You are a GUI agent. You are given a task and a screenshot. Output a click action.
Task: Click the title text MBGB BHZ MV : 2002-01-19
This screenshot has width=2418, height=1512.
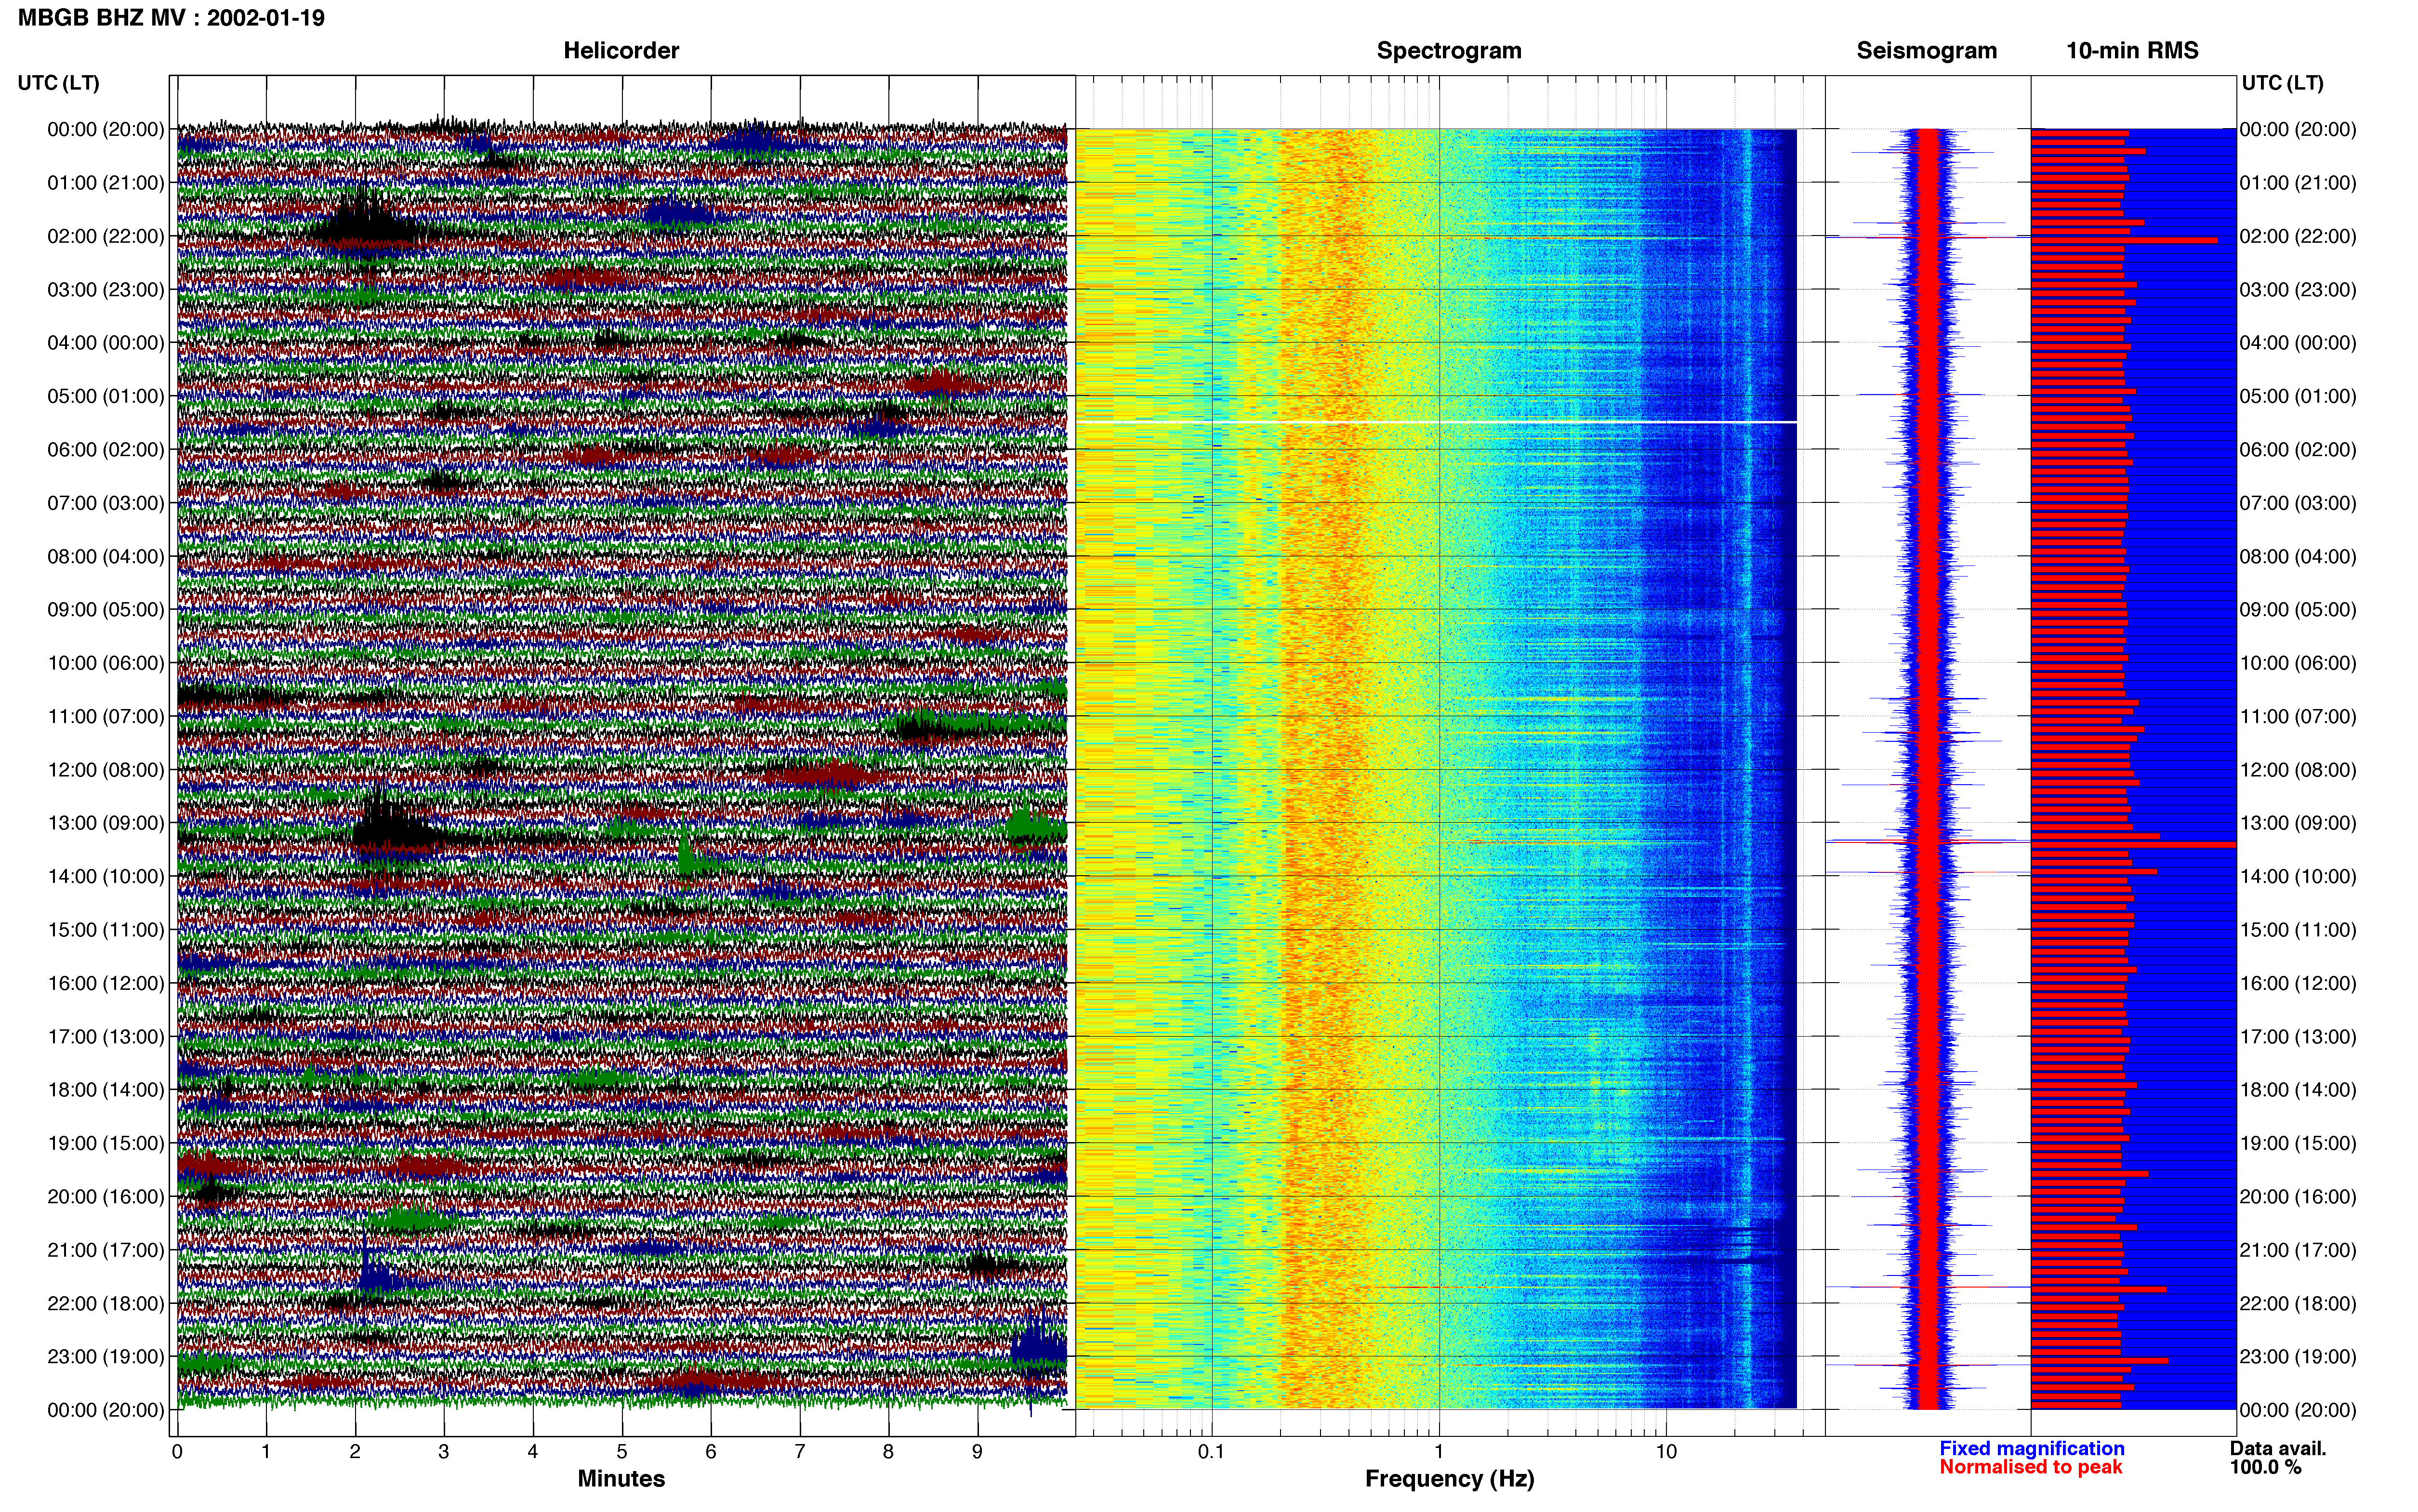tap(171, 18)
